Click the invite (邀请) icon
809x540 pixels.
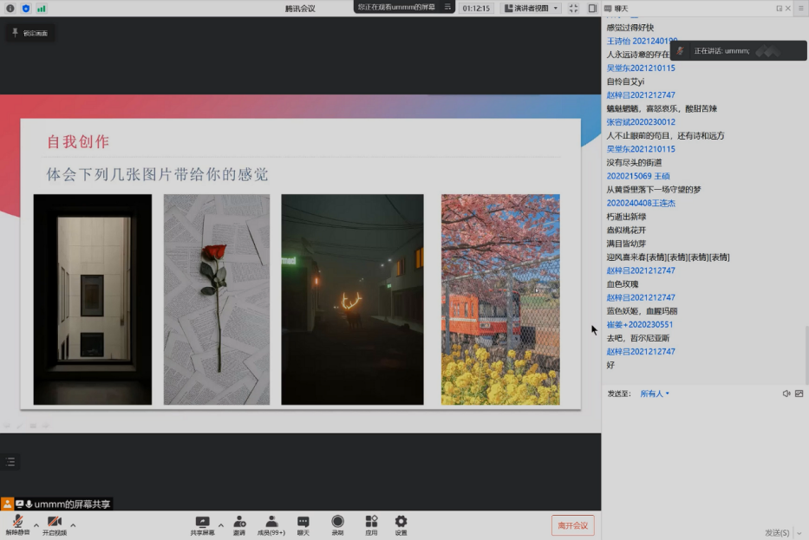[238, 524]
